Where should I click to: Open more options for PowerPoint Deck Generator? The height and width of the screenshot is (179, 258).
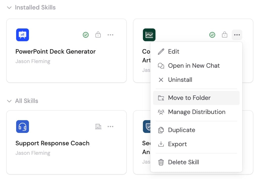click(110, 35)
